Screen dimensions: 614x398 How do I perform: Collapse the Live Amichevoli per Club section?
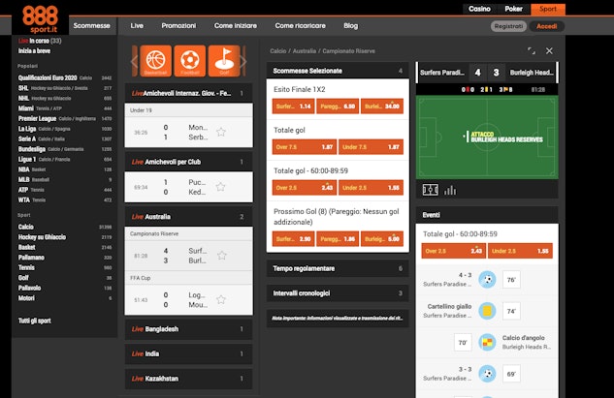click(189, 162)
